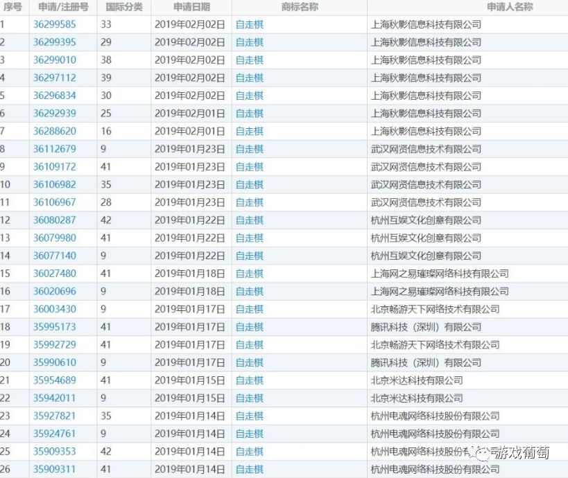Open registration number 36299395 link
Screen dimensions: 568x478
55,42
